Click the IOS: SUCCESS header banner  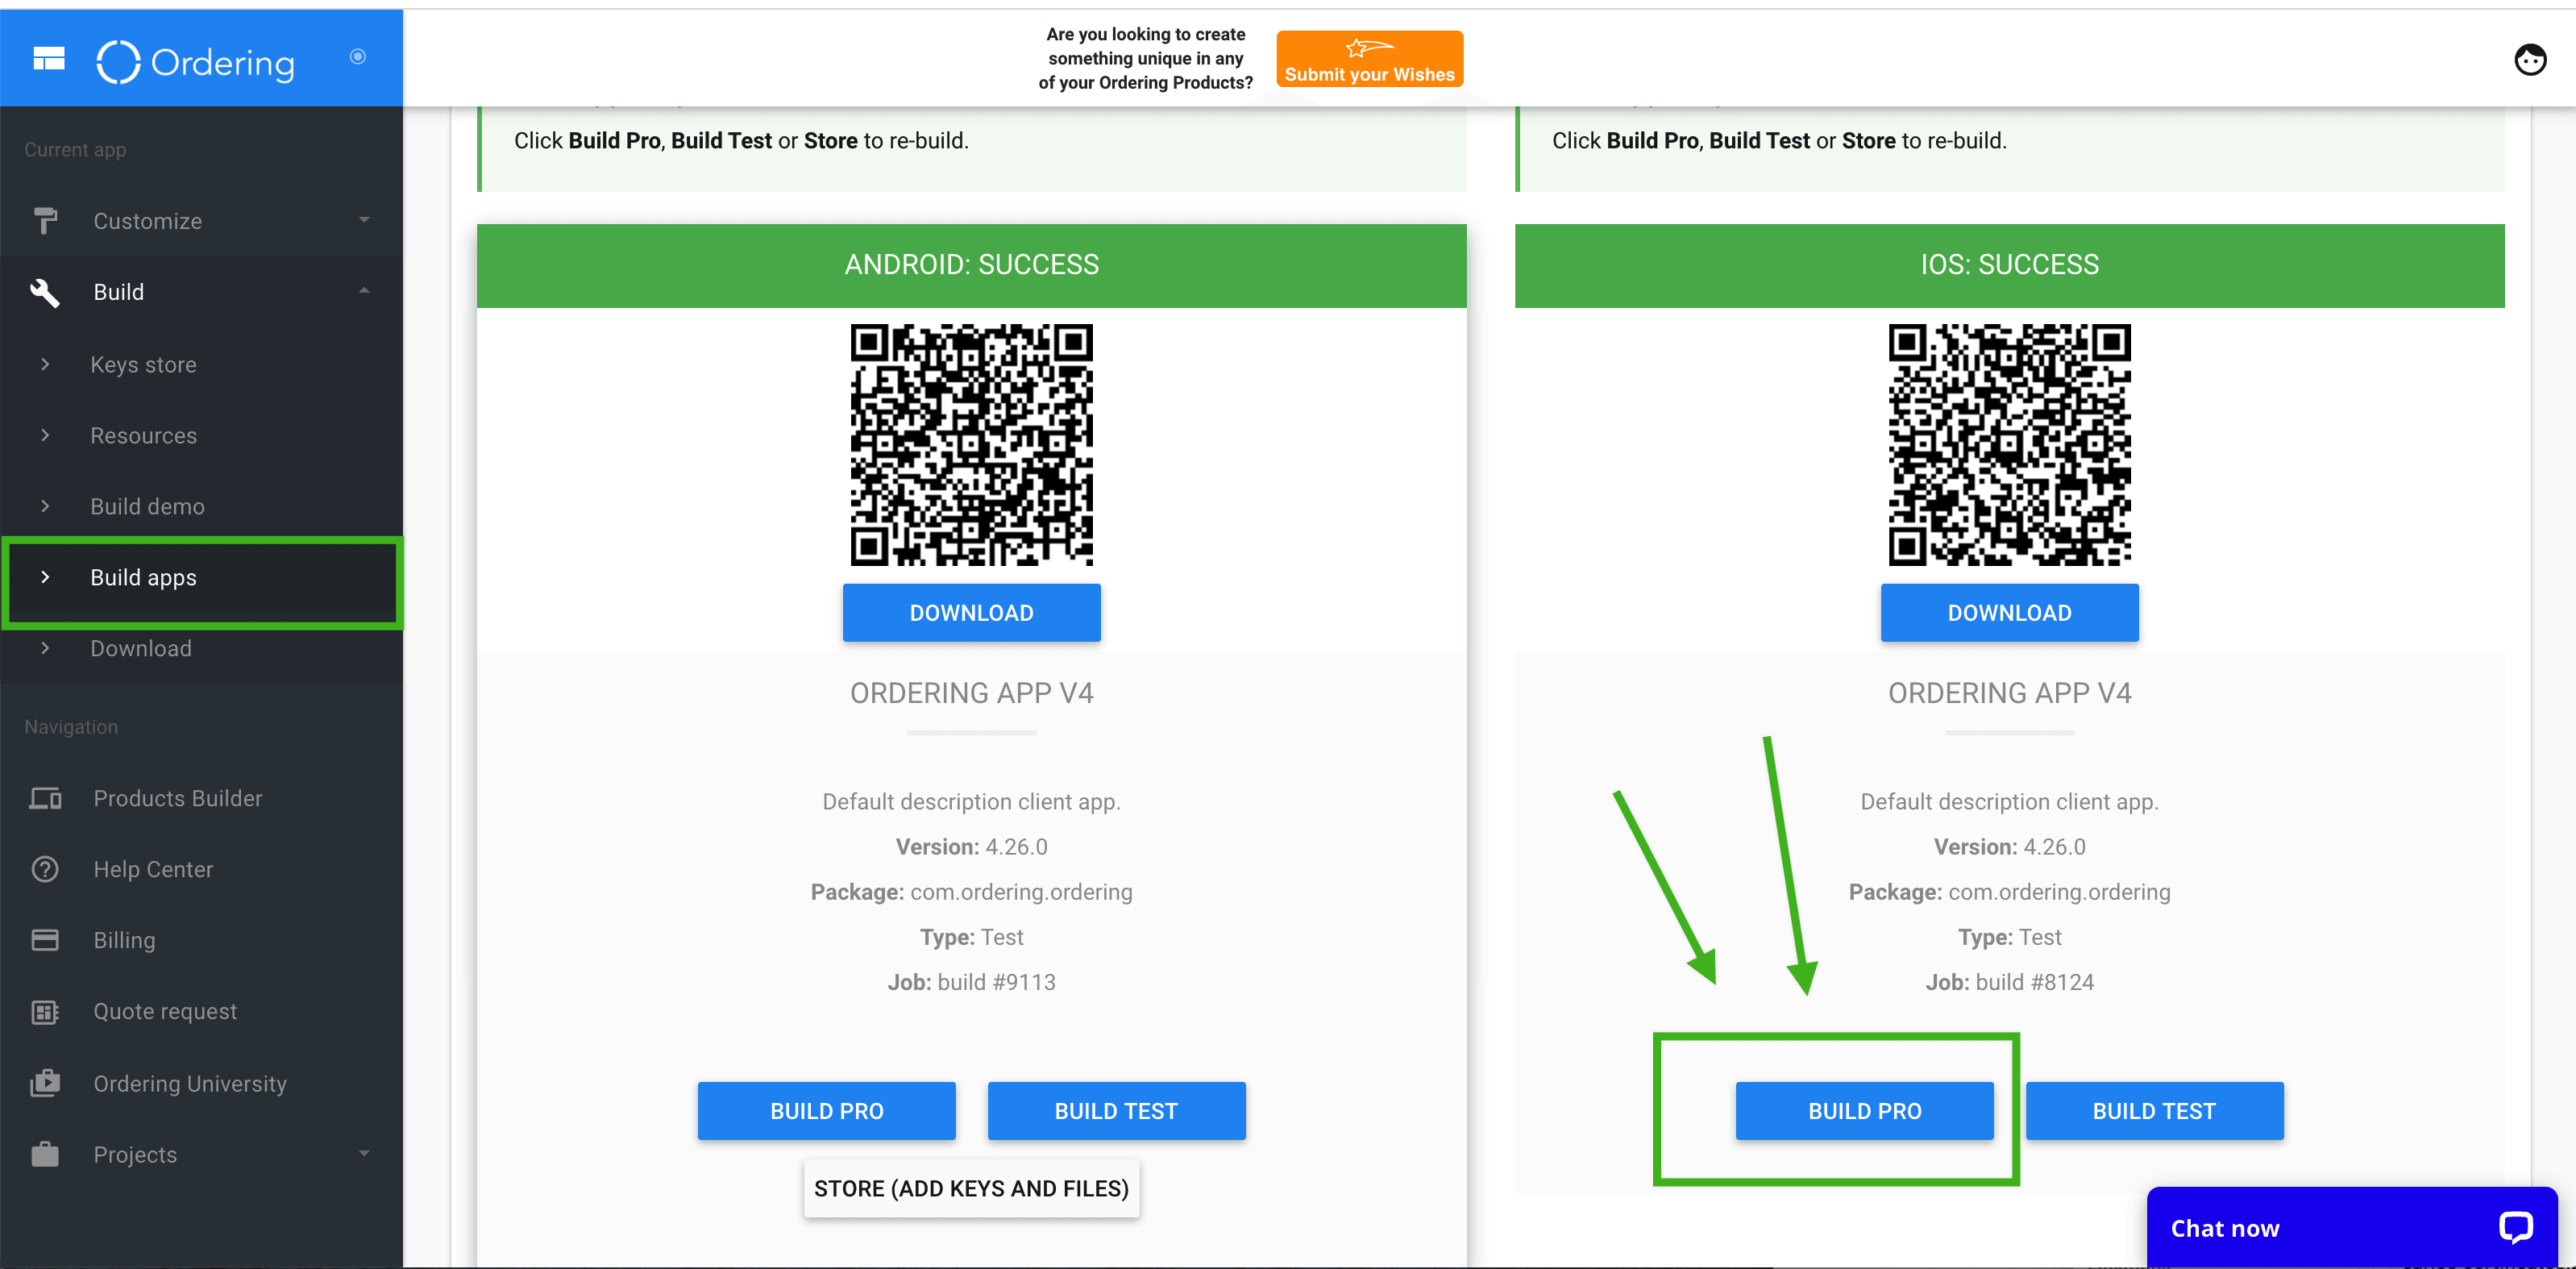[2009, 265]
